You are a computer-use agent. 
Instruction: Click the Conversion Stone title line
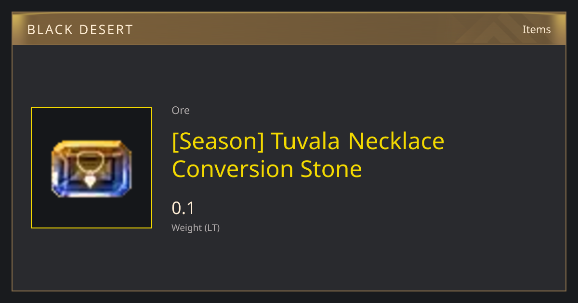[x=267, y=169]
